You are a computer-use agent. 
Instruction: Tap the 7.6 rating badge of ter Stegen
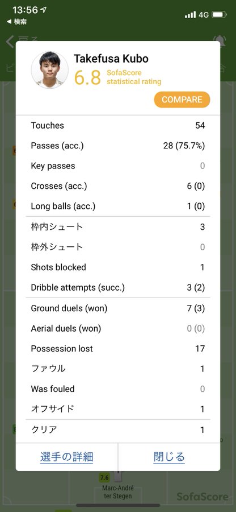coord(104,478)
